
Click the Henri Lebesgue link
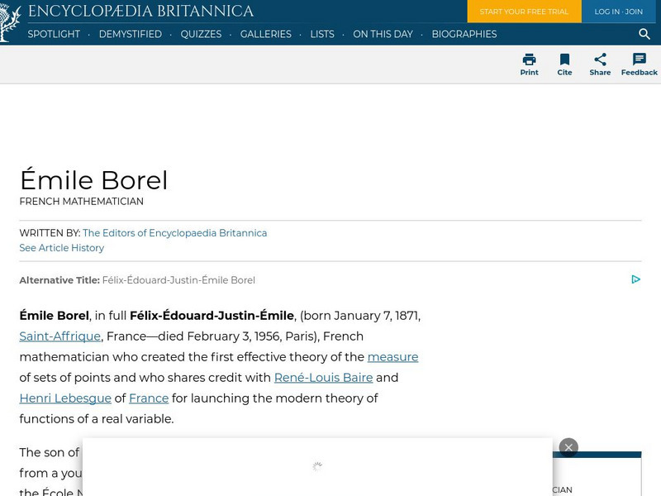coord(64,398)
